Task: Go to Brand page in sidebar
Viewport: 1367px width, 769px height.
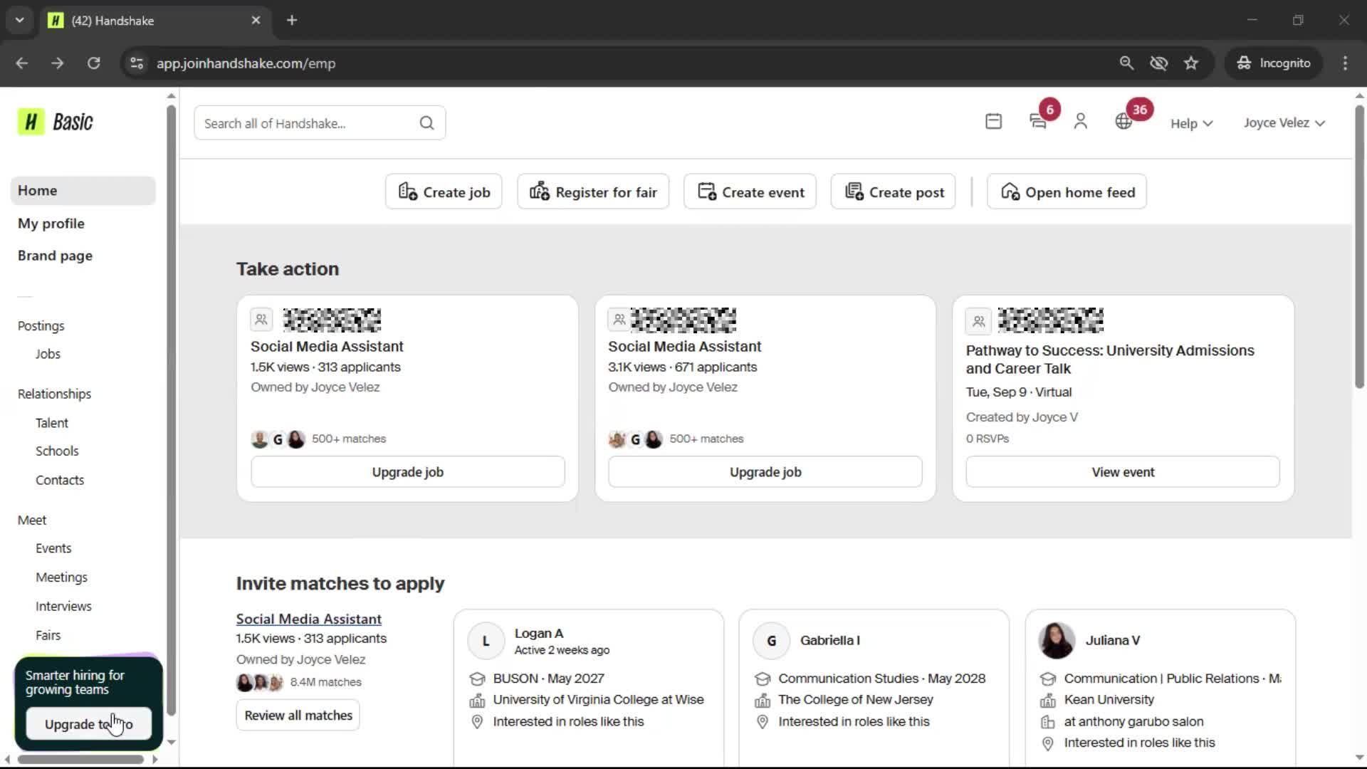Action: [x=55, y=256]
